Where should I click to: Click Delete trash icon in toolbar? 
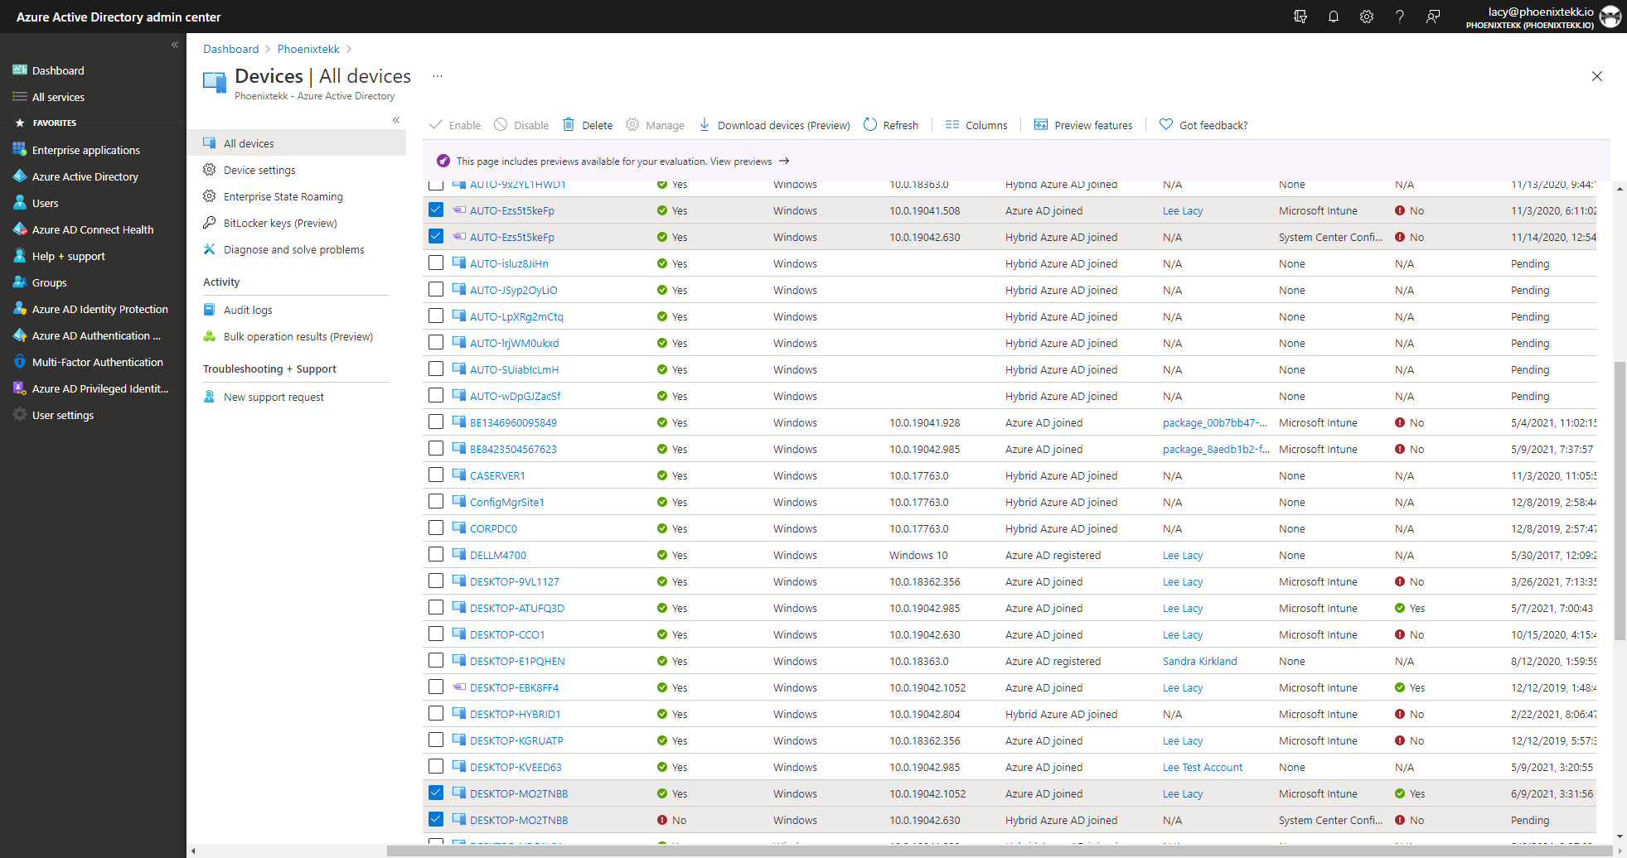pyautogui.click(x=569, y=125)
